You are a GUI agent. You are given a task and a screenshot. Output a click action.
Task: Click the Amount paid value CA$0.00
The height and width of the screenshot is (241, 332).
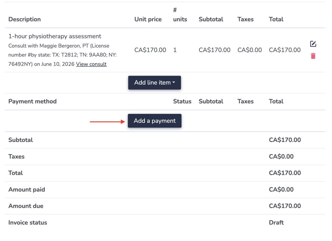point(281,190)
